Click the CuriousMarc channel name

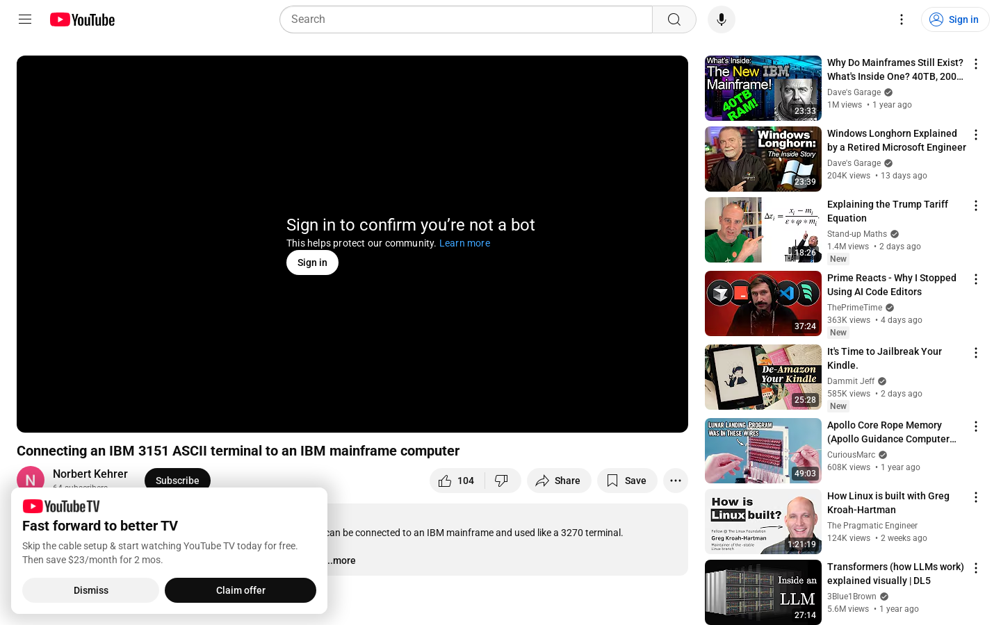(852, 455)
